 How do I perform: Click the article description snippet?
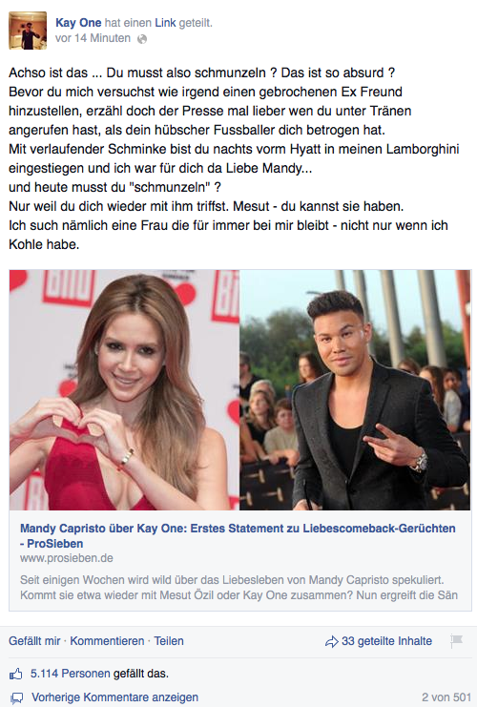click(238, 588)
